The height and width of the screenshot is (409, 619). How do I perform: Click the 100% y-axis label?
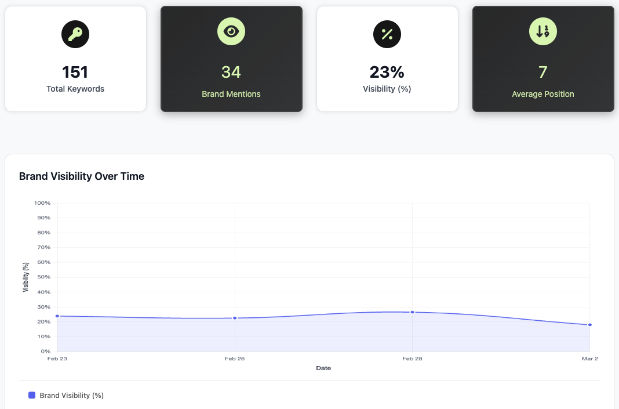coord(43,203)
